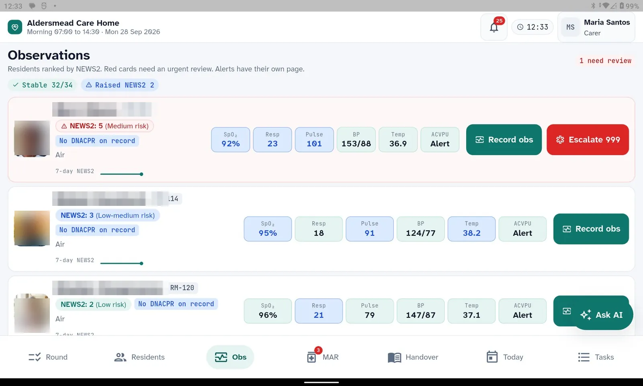643x386 pixels.
Task: Tap the BP 124/77 vital tile
Action: coord(420,229)
